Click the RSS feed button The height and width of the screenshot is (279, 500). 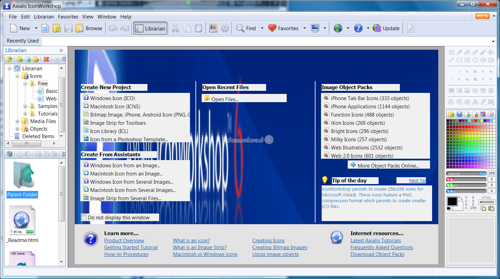(x=482, y=16)
